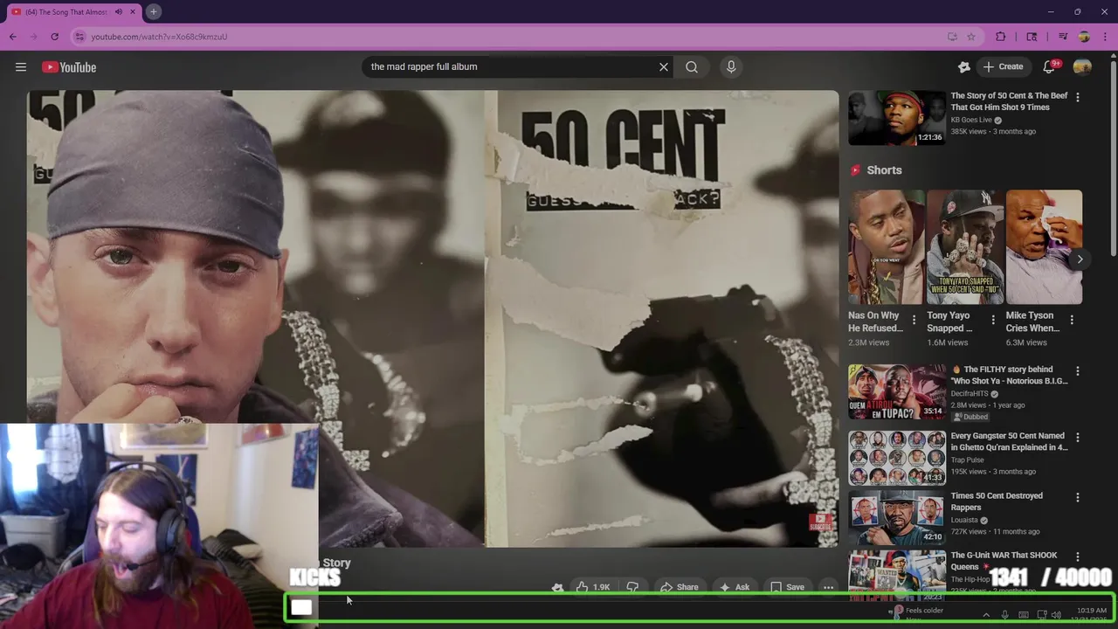Viewport: 1118px width, 629px height.
Task: Mute the tab using the speaker icon
Action: 119,11
